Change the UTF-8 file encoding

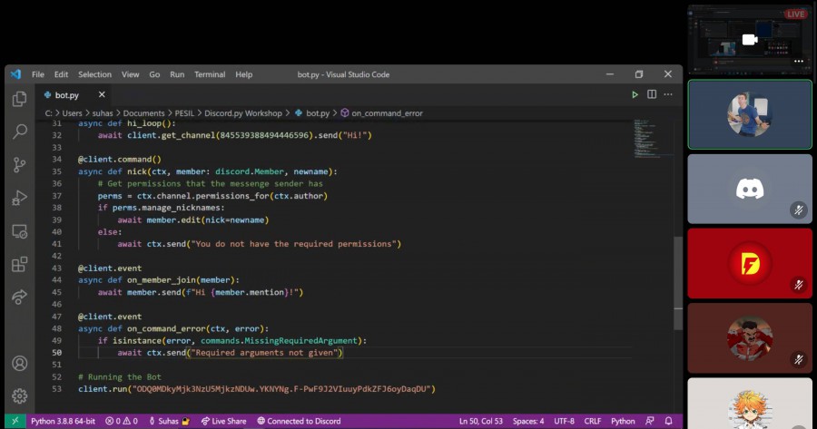point(565,422)
